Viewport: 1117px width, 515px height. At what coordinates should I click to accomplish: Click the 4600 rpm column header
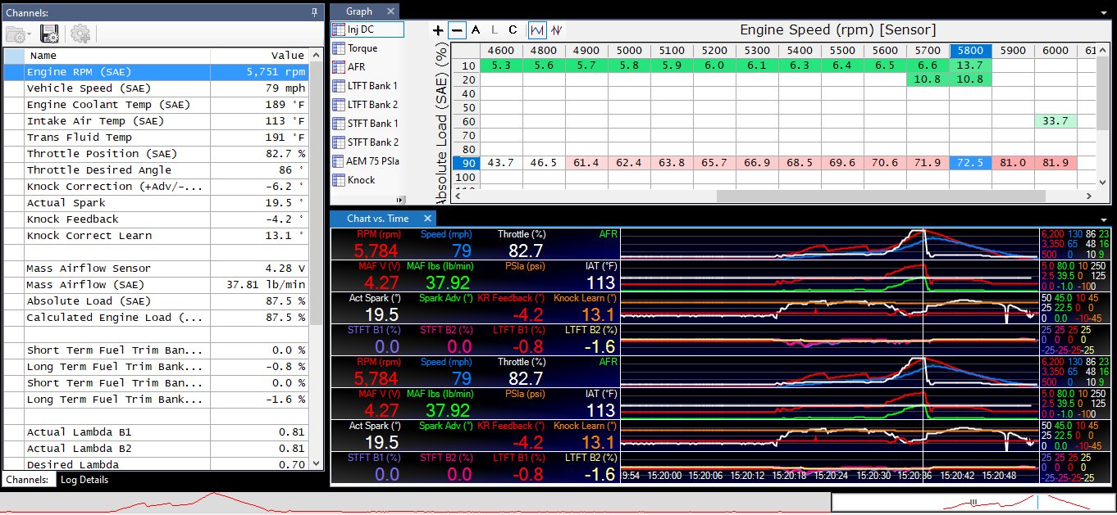[x=502, y=51]
